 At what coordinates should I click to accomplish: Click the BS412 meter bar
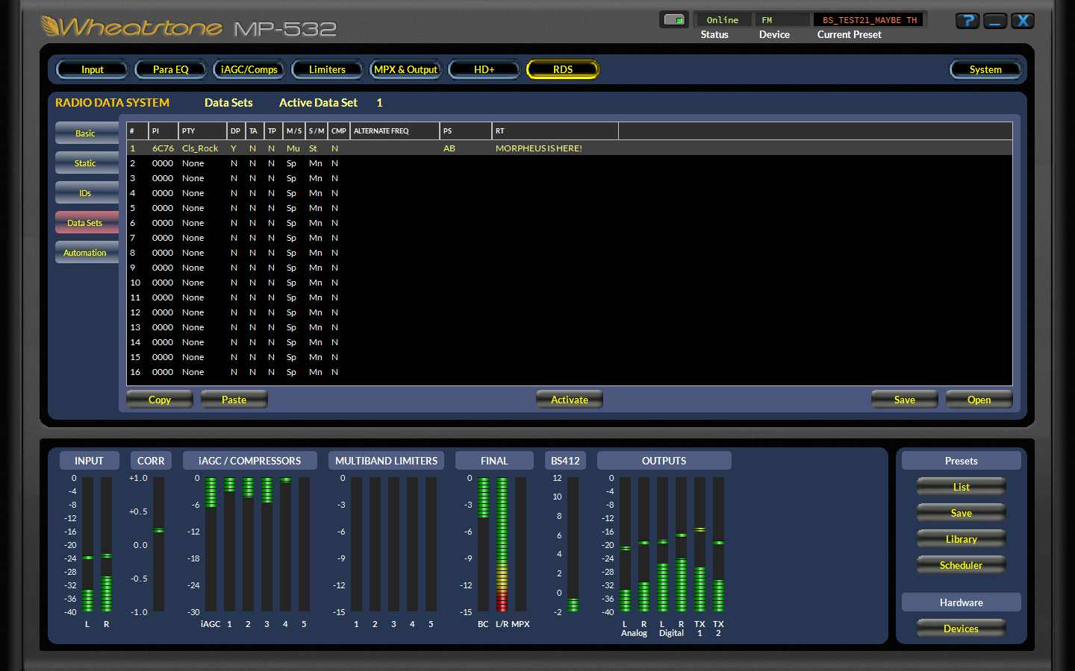(x=573, y=544)
